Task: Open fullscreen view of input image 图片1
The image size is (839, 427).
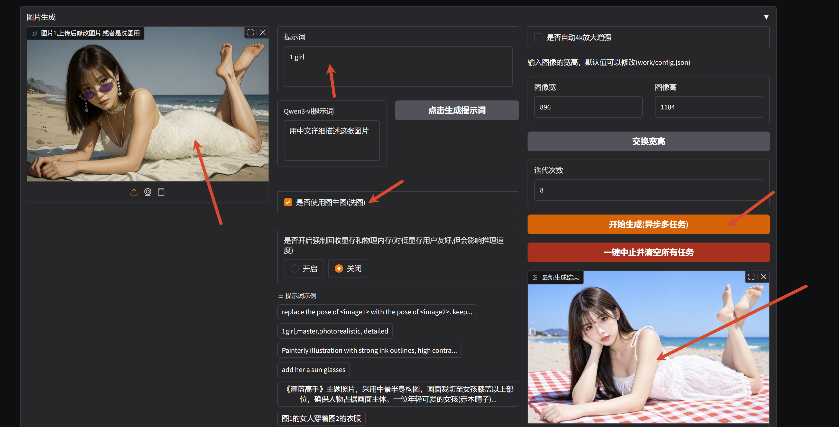Action: 251,33
